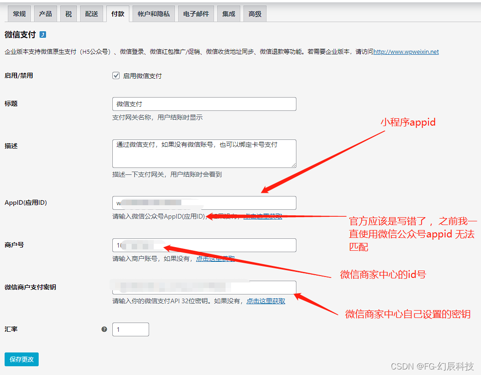This screenshot has height=375, width=481.
Task: Open the 帐户和隐私 tab
Action: 154,14
